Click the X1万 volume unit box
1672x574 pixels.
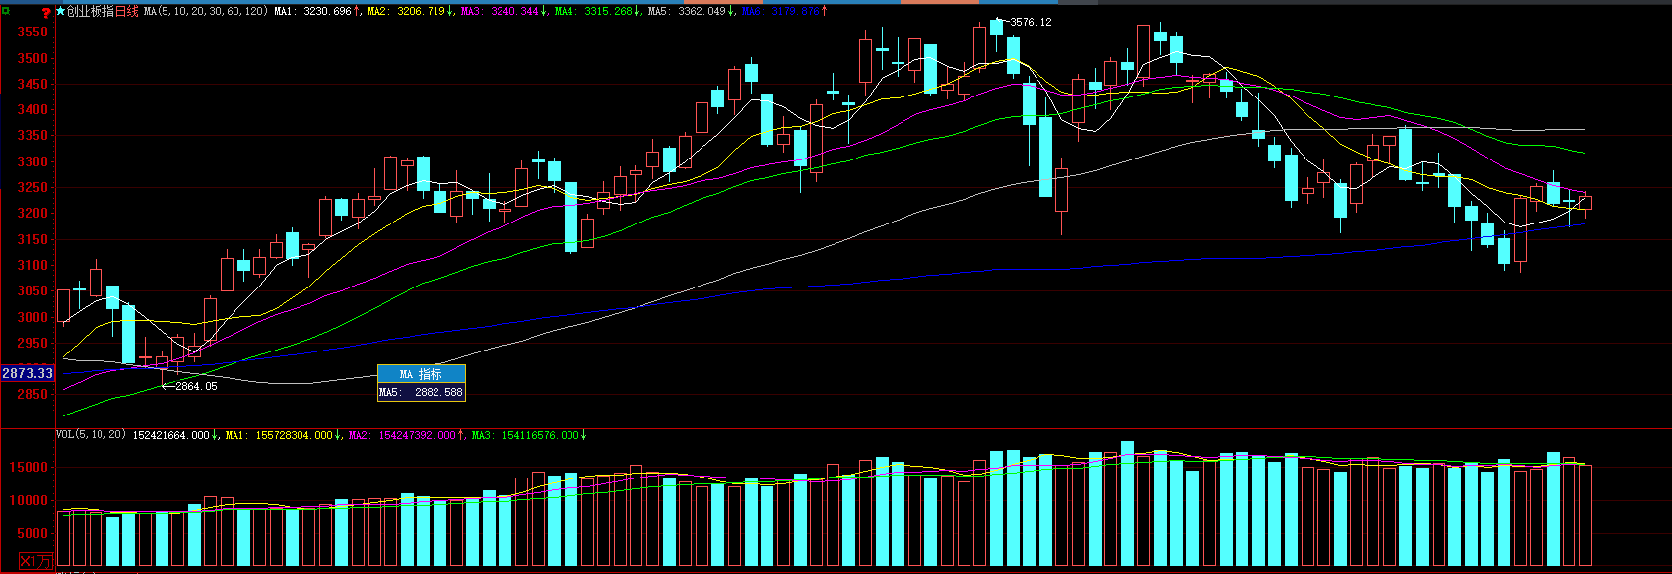pos(35,561)
